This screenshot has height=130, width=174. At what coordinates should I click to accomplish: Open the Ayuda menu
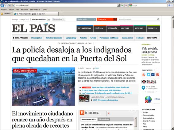tap(45, 9)
